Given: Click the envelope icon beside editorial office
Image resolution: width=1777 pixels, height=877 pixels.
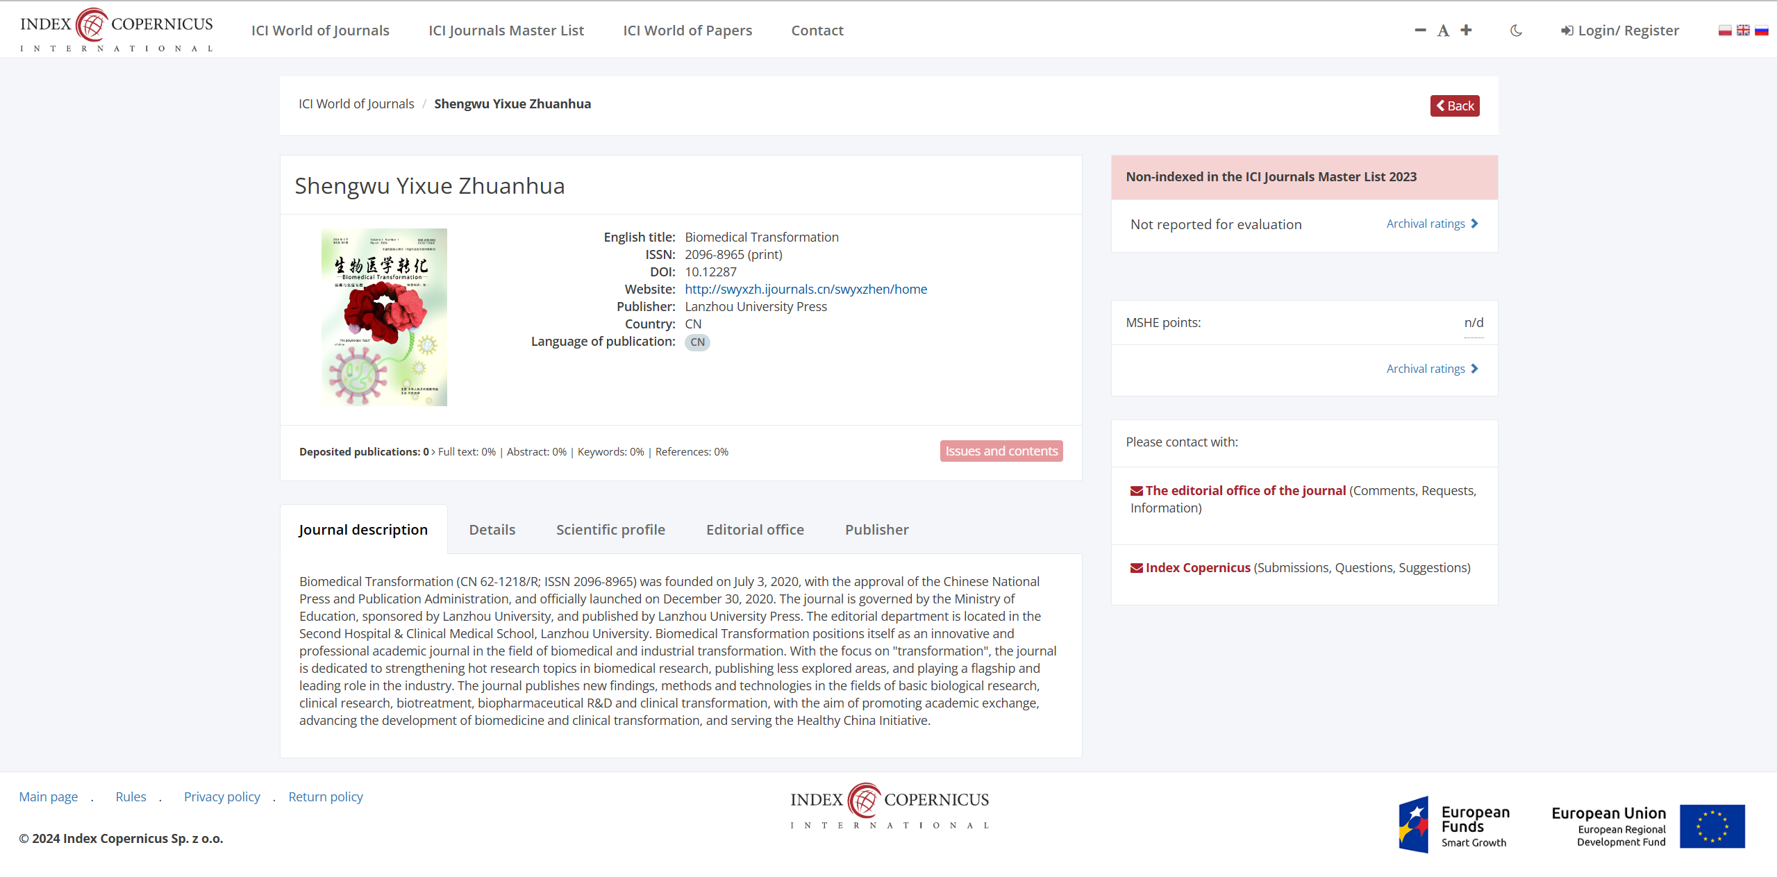Looking at the screenshot, I should pos(1136,491).
